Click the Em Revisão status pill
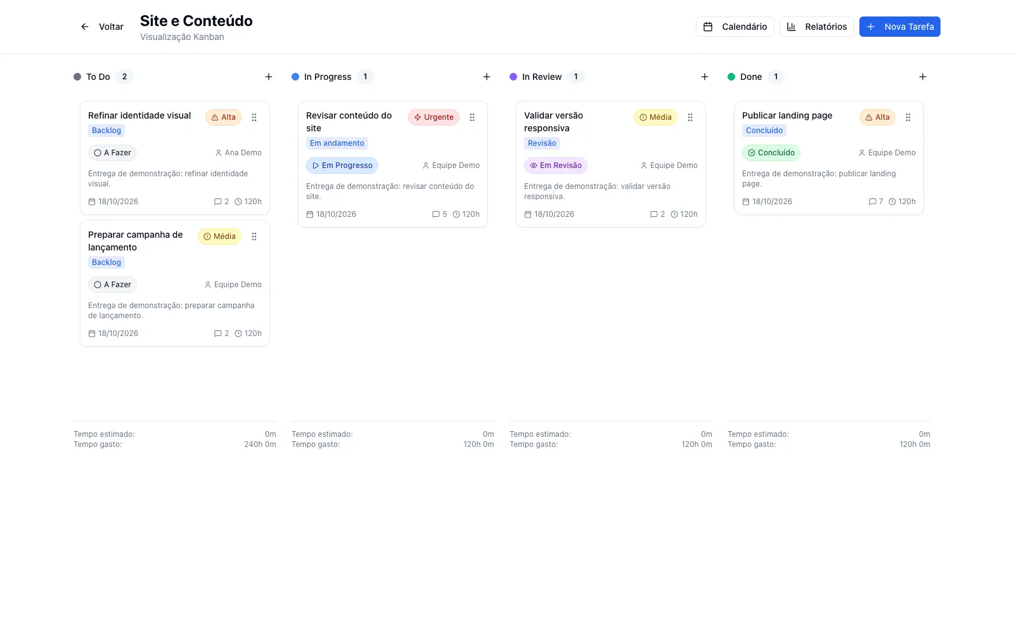 click(x=556, y=165)
